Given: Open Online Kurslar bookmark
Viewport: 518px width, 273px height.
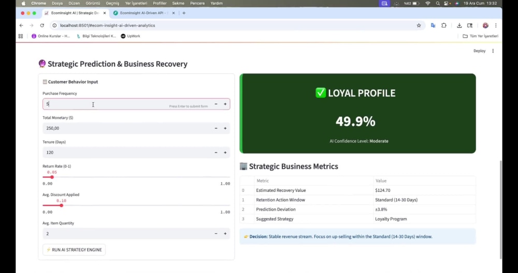Looking at the screenshot, I should pyautogui.click(x=51, y=36).
